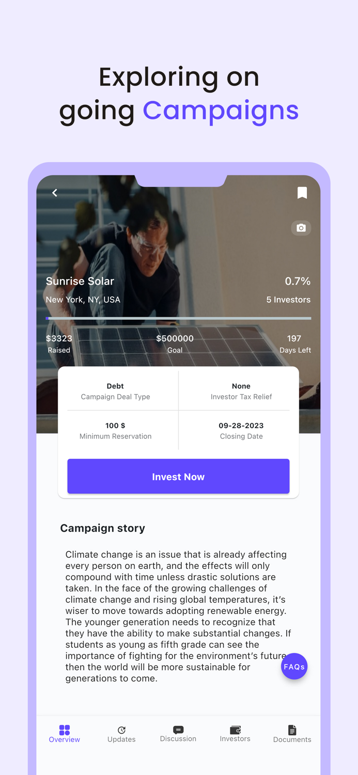Click the campaign funding progress bar
358x775 pixels.
coord(178,318)
